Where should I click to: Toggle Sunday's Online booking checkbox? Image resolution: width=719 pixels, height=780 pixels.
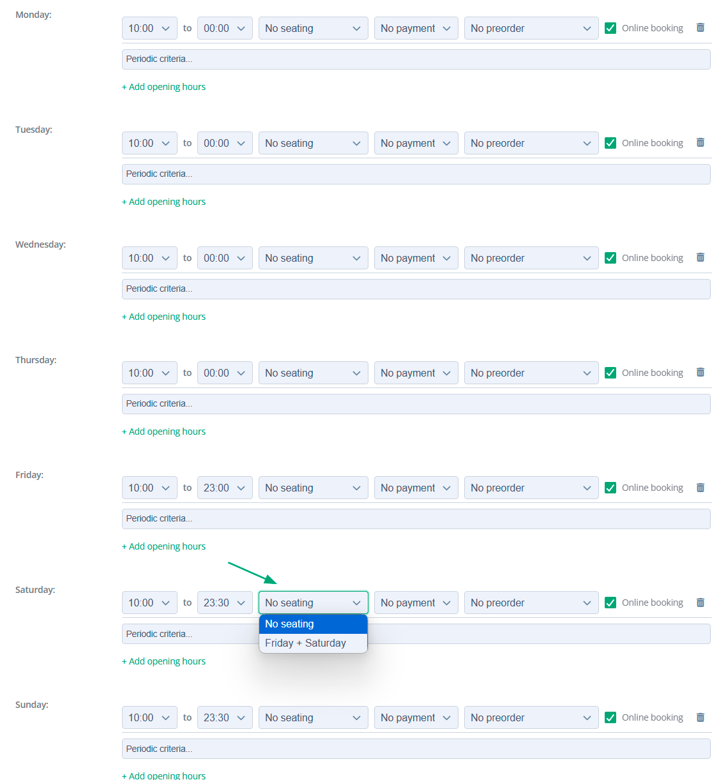610,717
